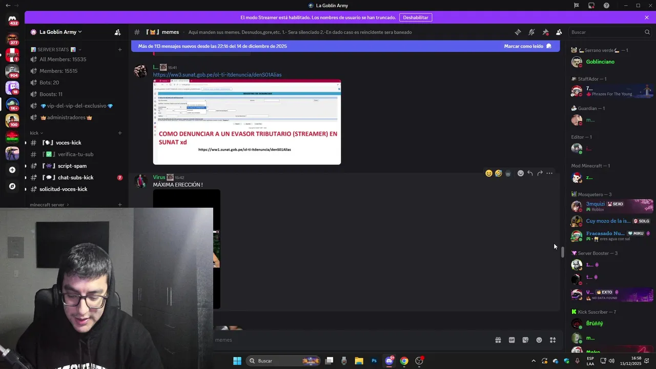Expand the minecraft server category

coord(49,204)
